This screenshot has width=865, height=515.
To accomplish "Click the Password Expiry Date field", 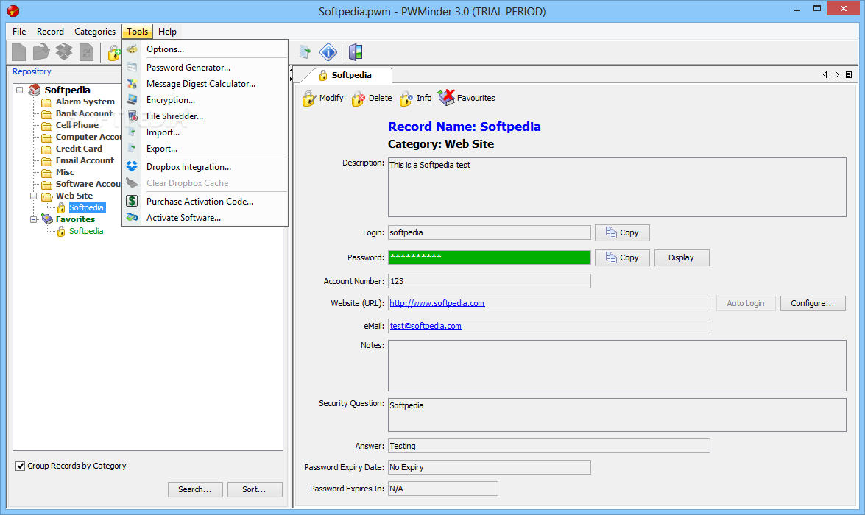I will tap(490, 468).
